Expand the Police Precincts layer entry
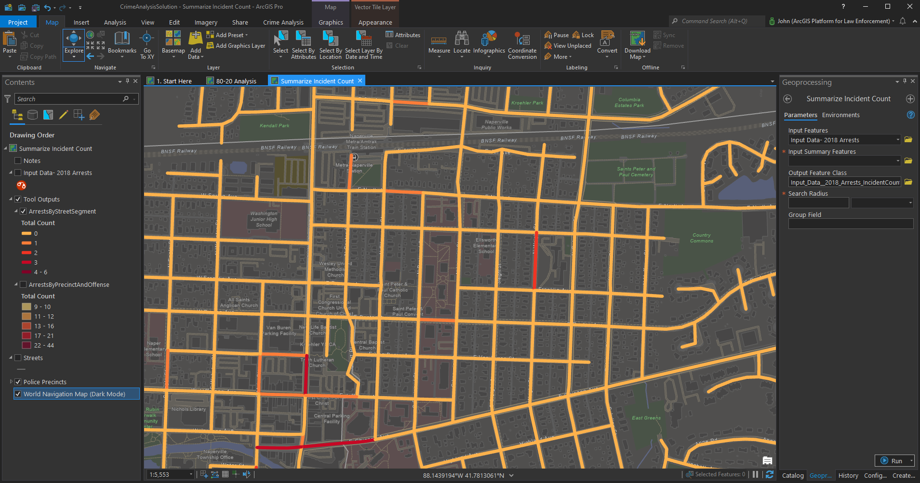The image size is (920, 483). click(11, 381)
